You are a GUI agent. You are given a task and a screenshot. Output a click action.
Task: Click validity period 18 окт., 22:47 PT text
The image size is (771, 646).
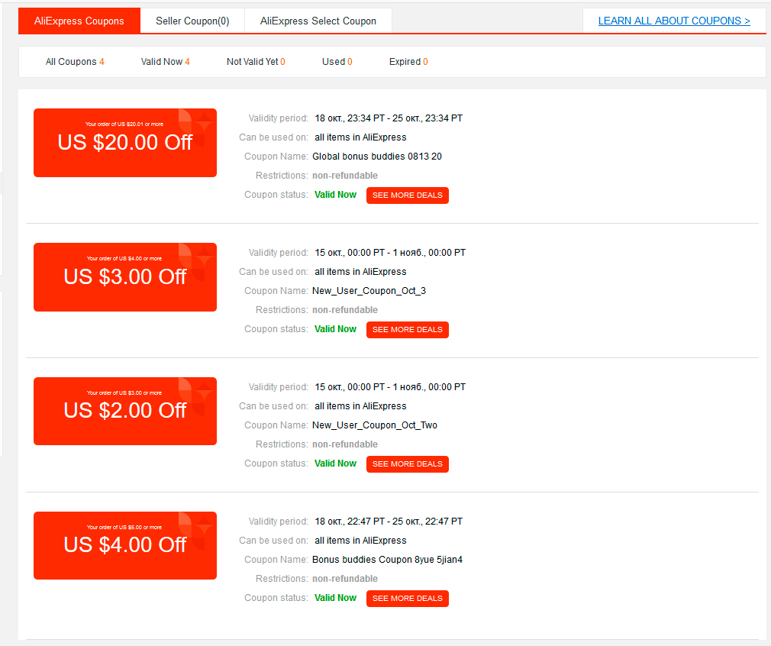coord(389,521)
